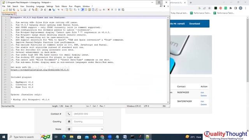Click Edit for contact 584729874289
Image resolution: width=249 pixels, height=140 pixels.
202,101
